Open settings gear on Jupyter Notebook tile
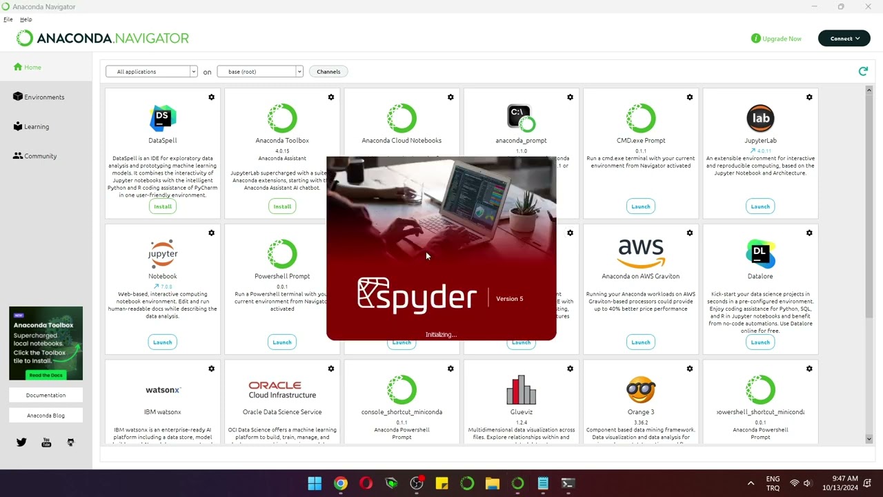883x497 pixels. click(x=212, y=233)
